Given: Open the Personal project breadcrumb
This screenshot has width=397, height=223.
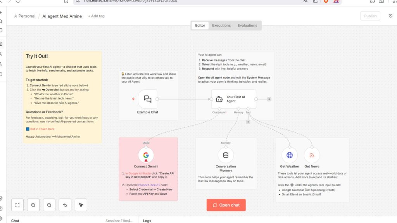Looking at the screenshot, I should coord(24,16).
